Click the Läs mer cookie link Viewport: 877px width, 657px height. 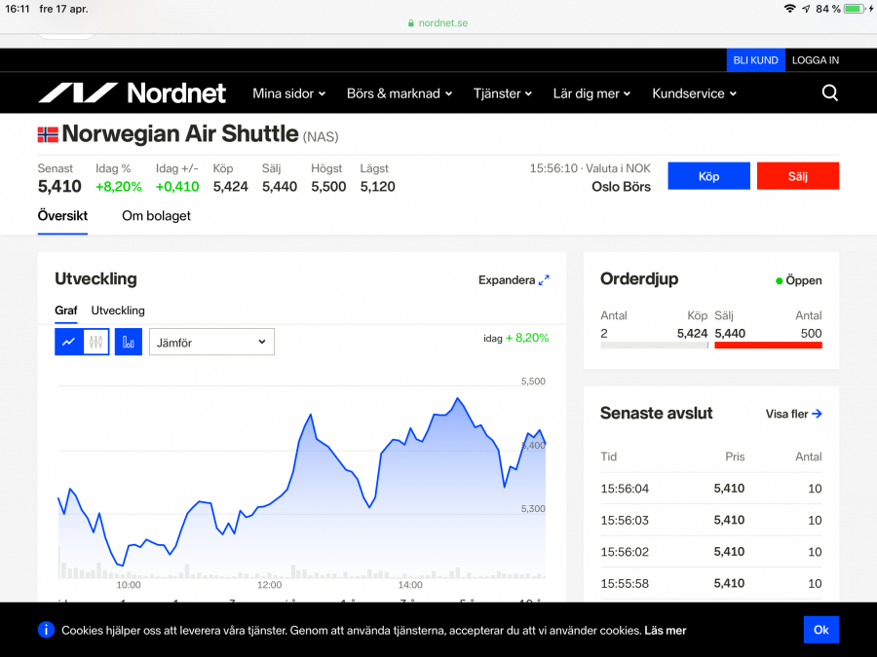(x=665, y=631)
